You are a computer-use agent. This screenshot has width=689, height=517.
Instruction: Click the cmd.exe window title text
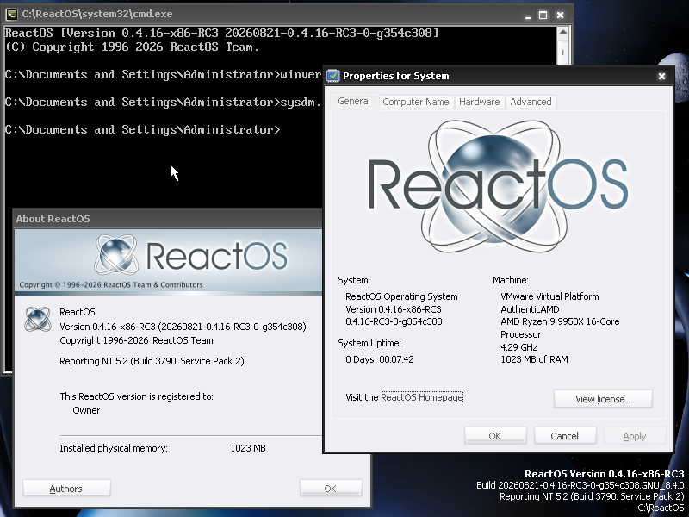[x=97, y=14]
